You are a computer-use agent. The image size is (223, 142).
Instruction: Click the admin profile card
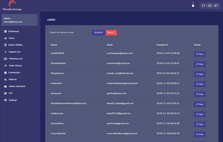[x=20, y=20]
